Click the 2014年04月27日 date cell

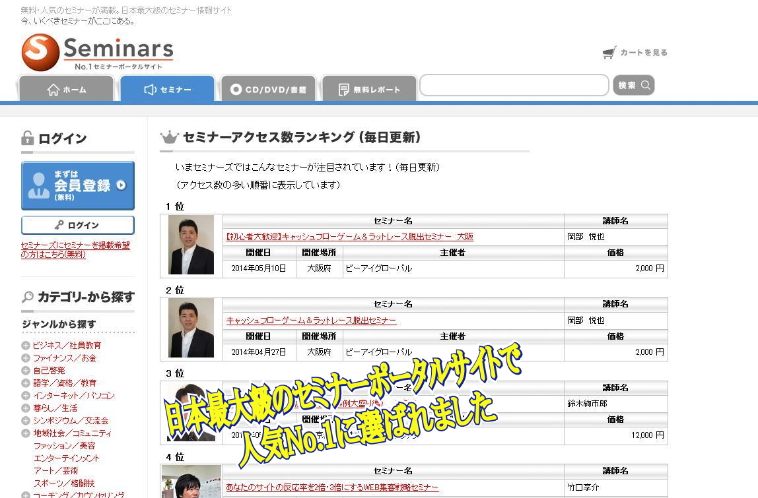259,352
